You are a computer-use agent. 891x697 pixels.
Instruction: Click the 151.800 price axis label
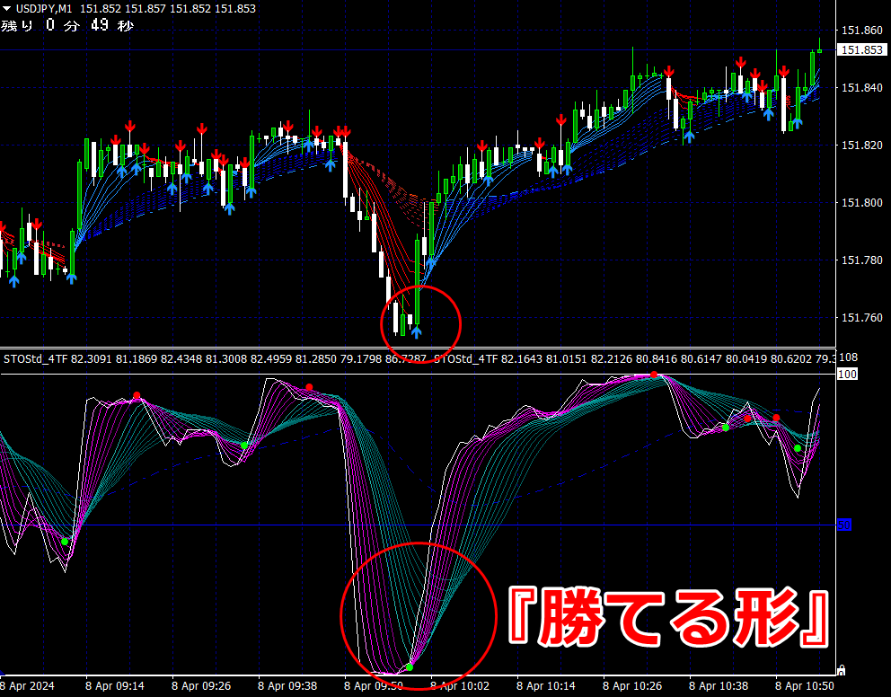tap(862, 202)
